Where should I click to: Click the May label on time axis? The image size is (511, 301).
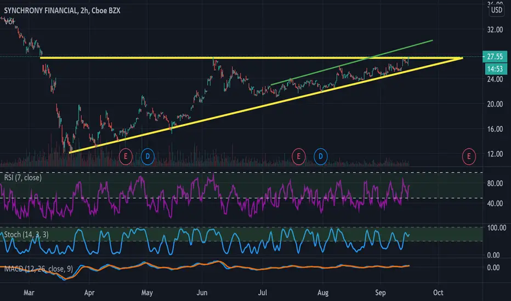click(147, 293)
